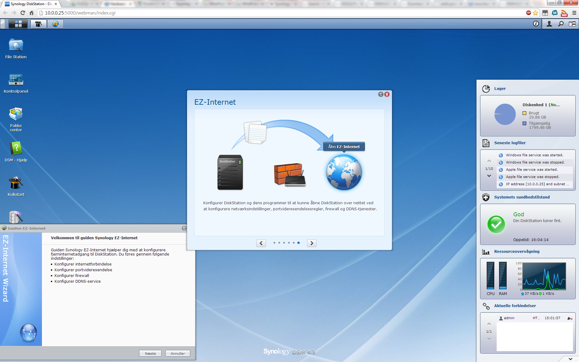The width and height of the screenshot is (579, 362).
Task: Minimize the EZ-Internet quickstart dialog
Action: 381,94
